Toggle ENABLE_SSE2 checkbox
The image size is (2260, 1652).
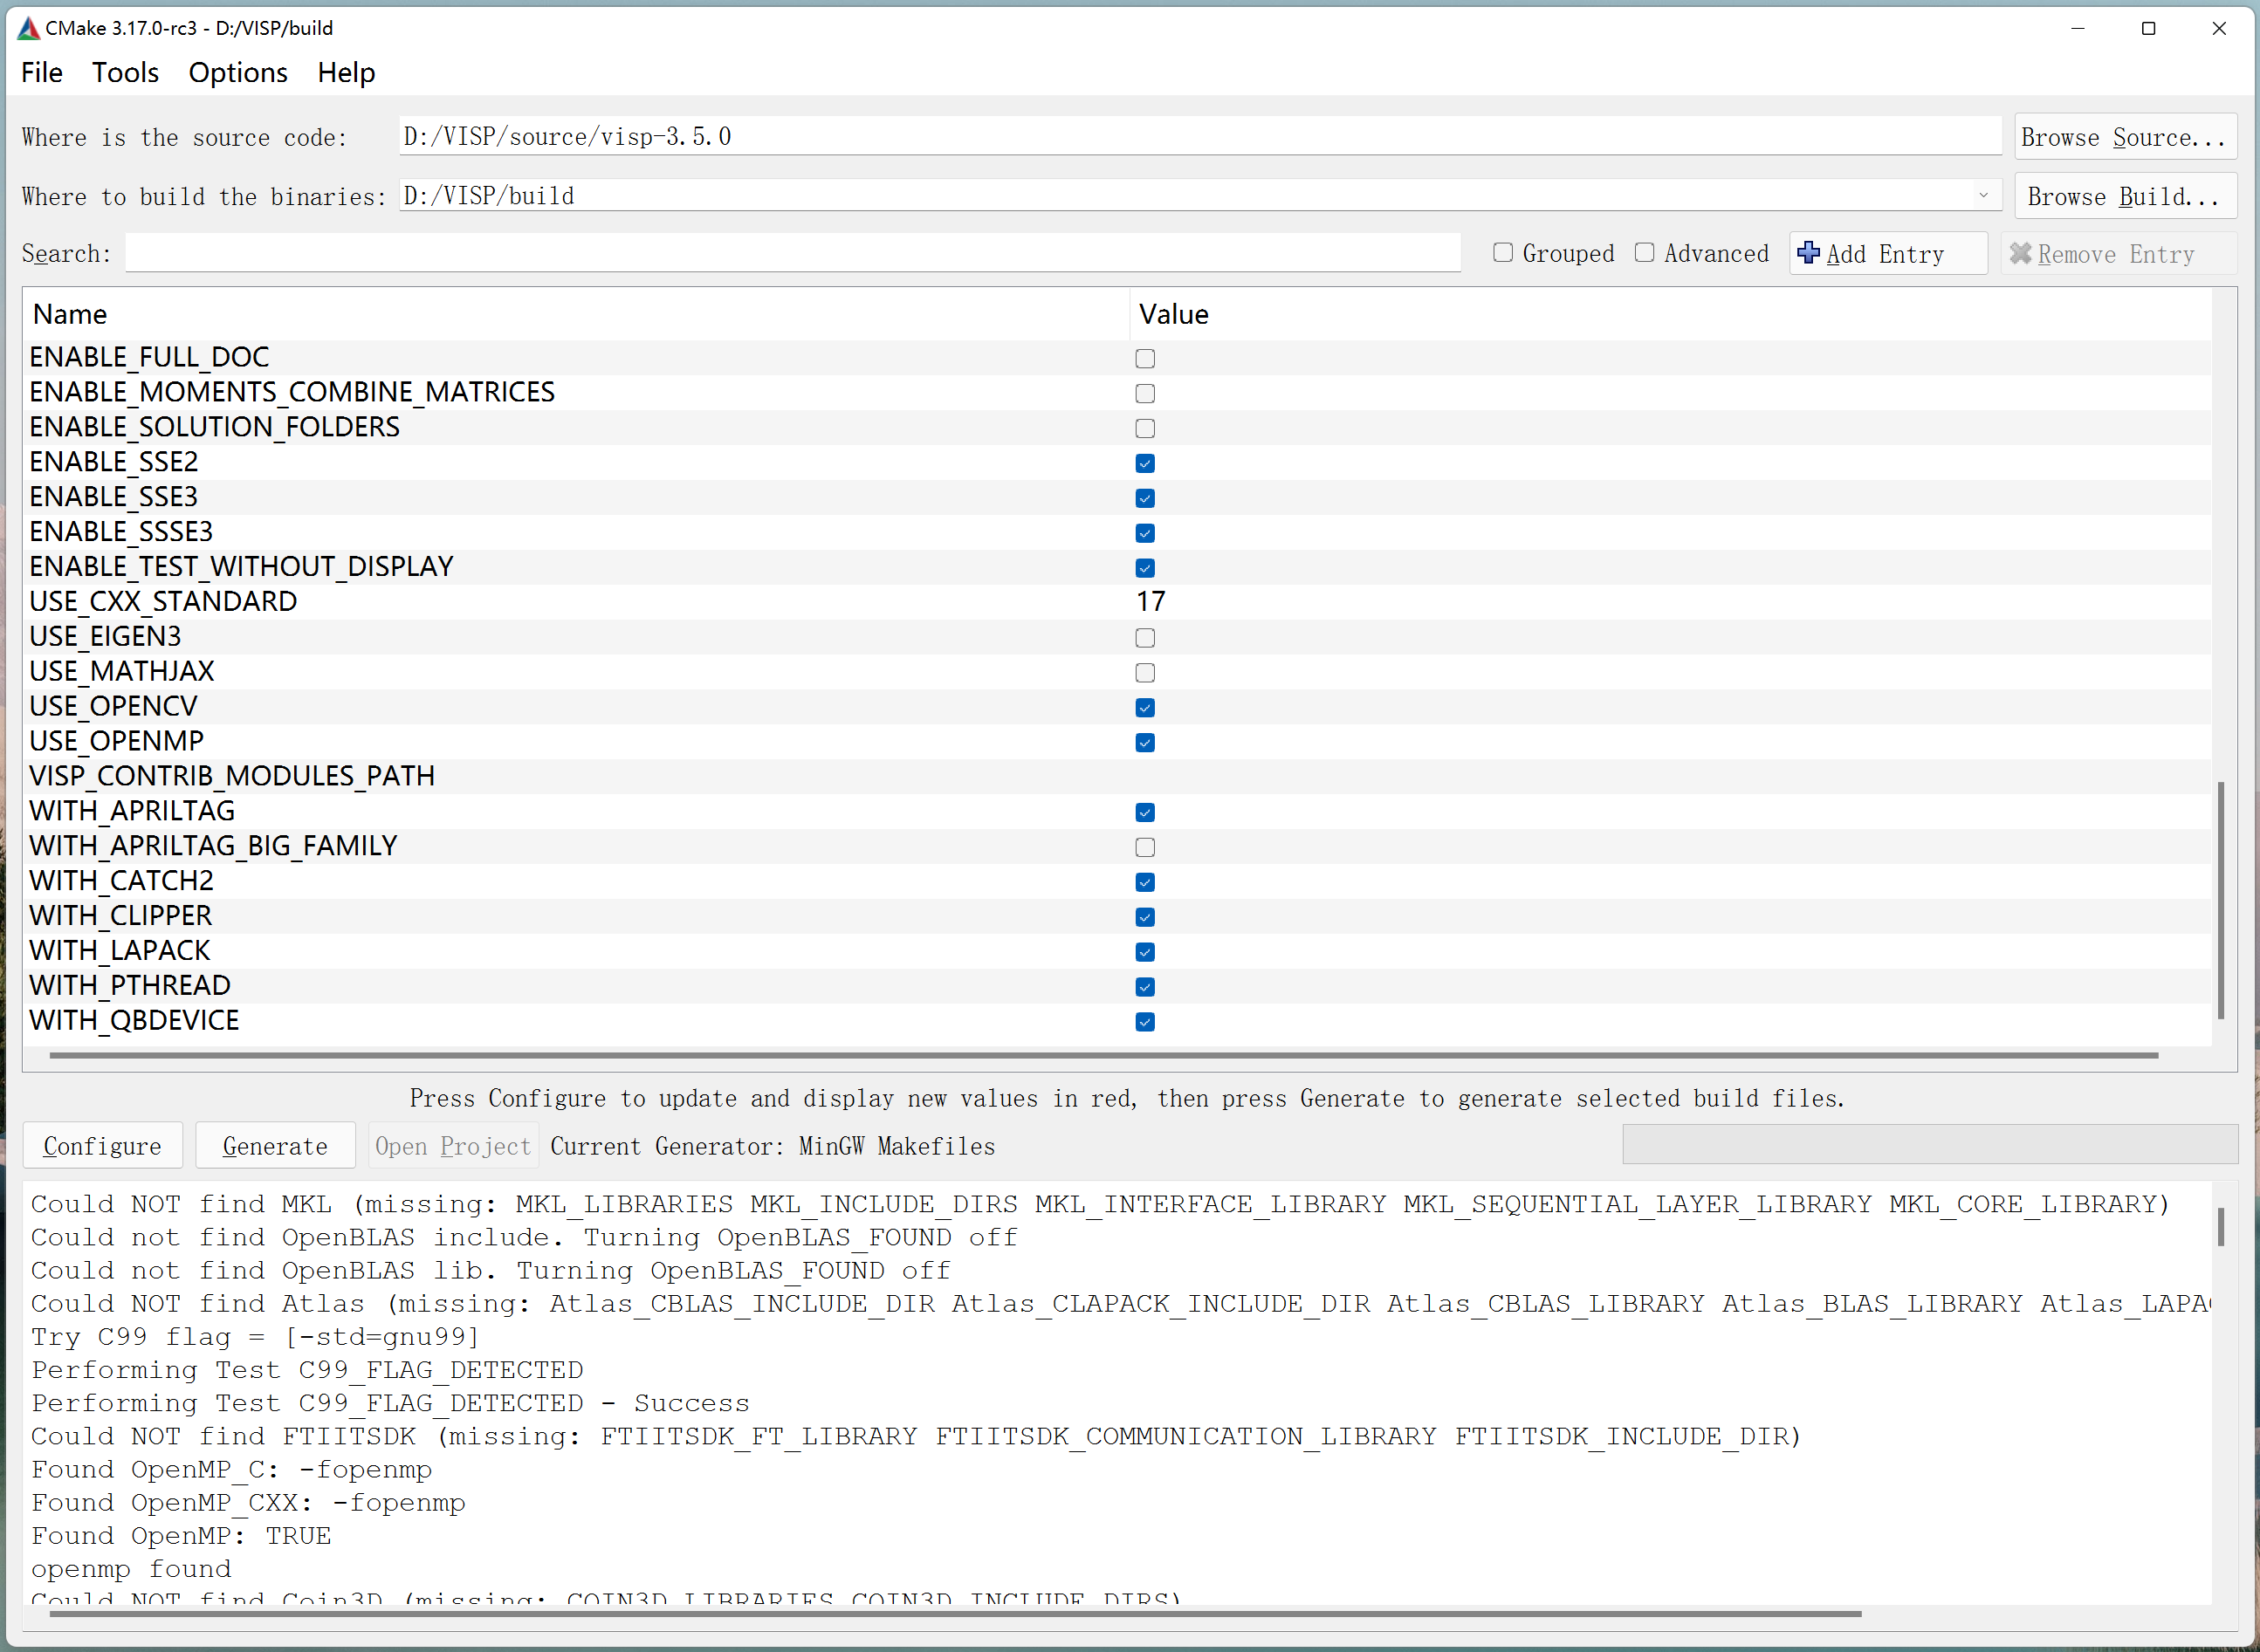coord(1146,463)
